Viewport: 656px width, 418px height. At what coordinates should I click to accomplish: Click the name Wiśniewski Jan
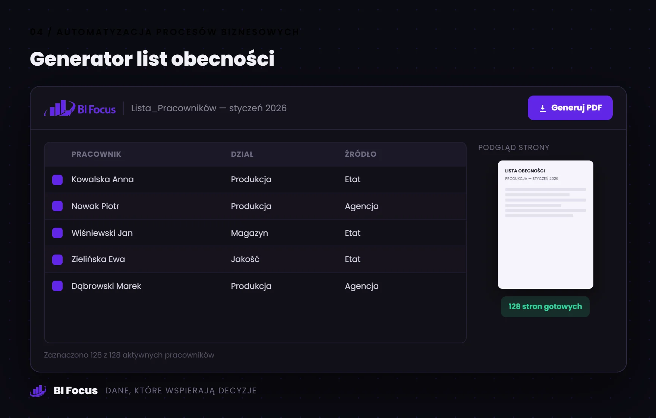click(102, 233)
